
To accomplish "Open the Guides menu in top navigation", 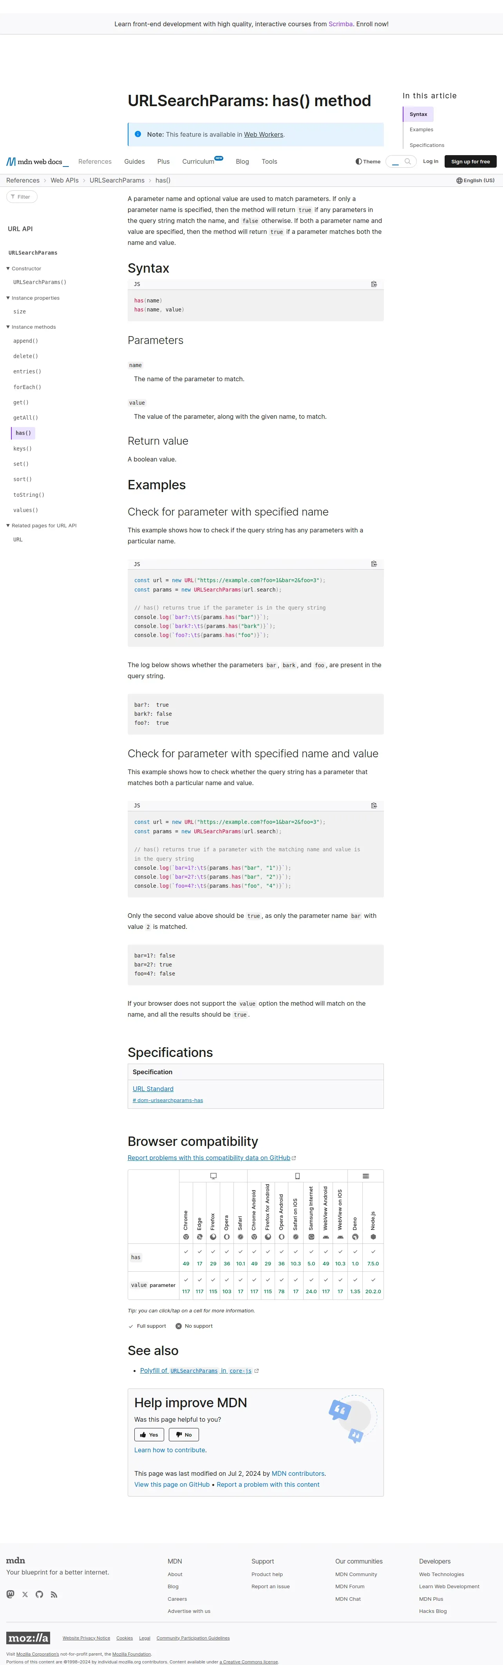I will (134, 161).
